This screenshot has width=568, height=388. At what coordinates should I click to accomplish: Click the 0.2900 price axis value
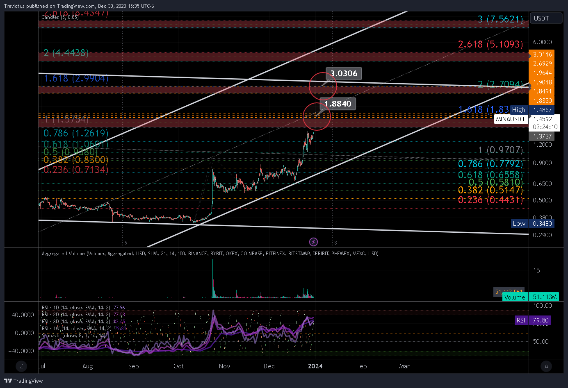pyautogui.click(x=542, y=235)
